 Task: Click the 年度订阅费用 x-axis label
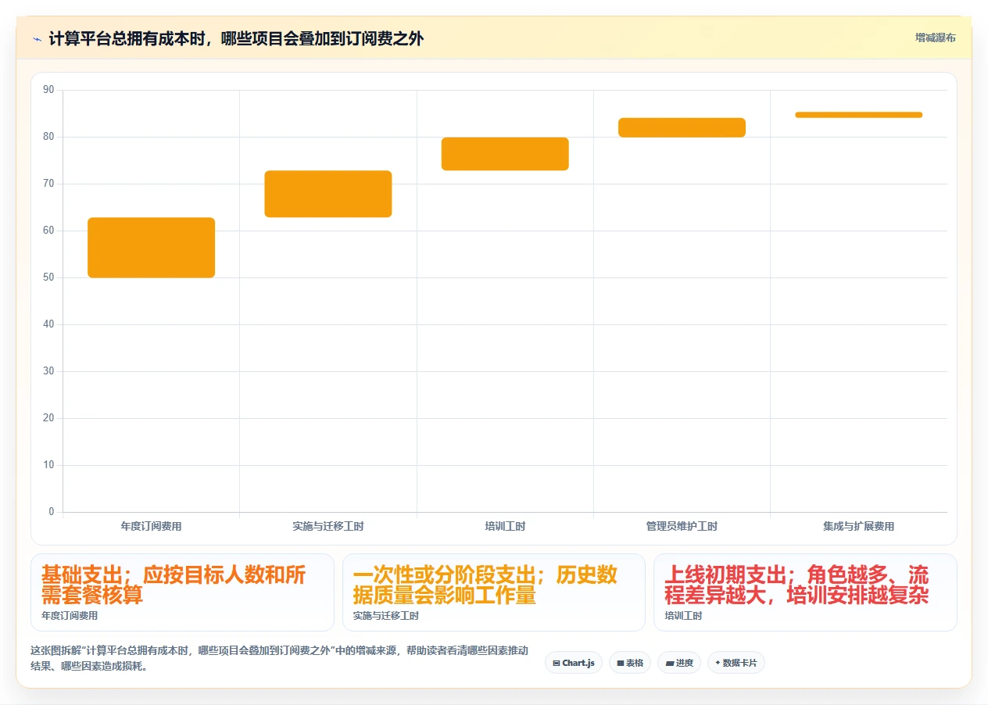click(x=151, y=527)
